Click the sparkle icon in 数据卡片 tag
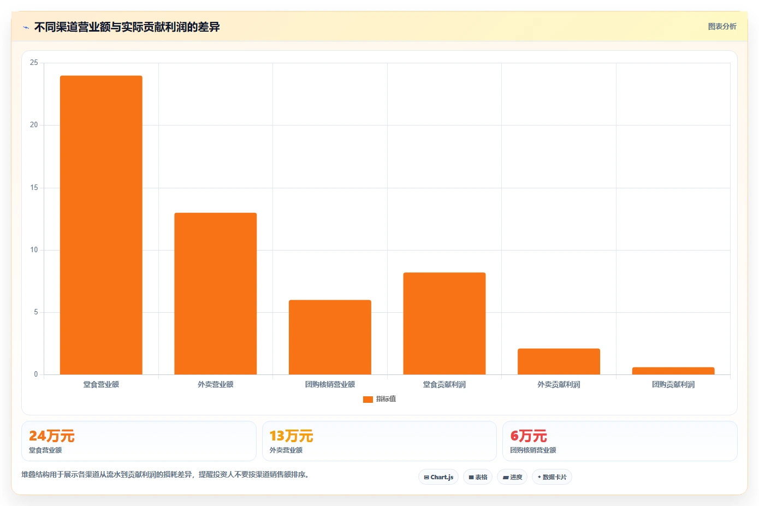The image size is (759, 506). tap(539, 477)
